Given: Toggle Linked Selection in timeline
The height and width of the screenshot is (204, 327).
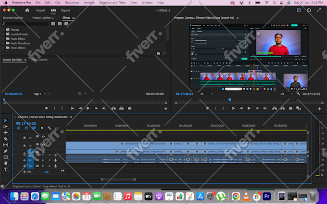Looking at the screenshot, I should 34,128.
